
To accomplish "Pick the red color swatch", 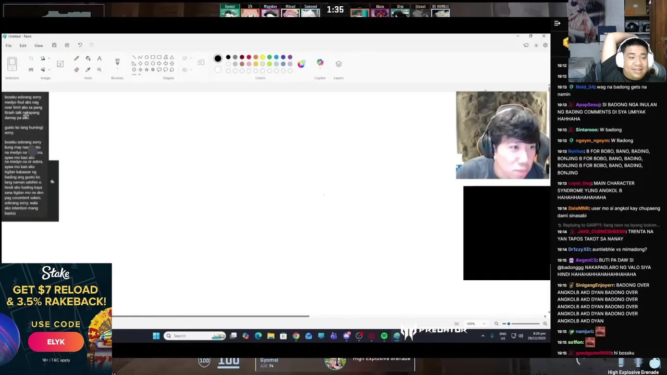I will point(249,57).
